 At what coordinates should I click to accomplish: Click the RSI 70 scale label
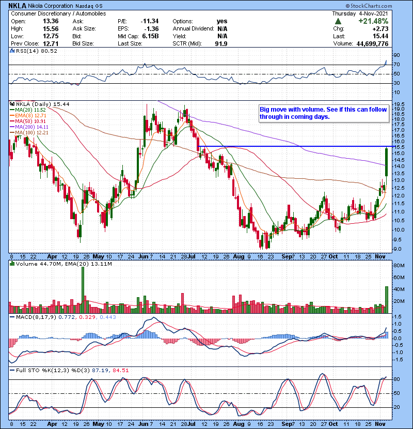[x=396, y=65]
